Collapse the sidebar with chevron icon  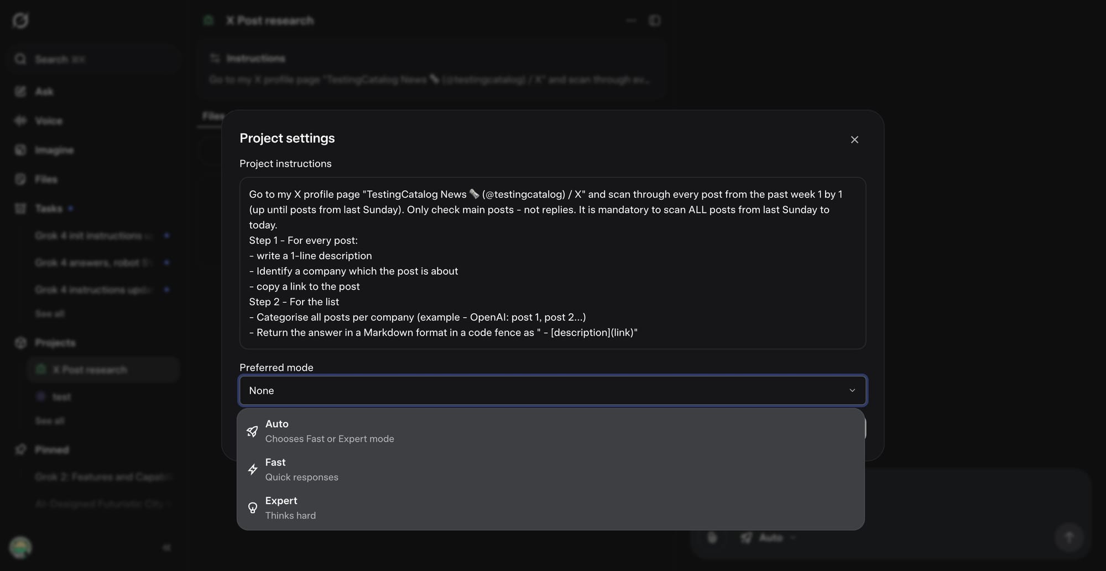pos(166,547)
